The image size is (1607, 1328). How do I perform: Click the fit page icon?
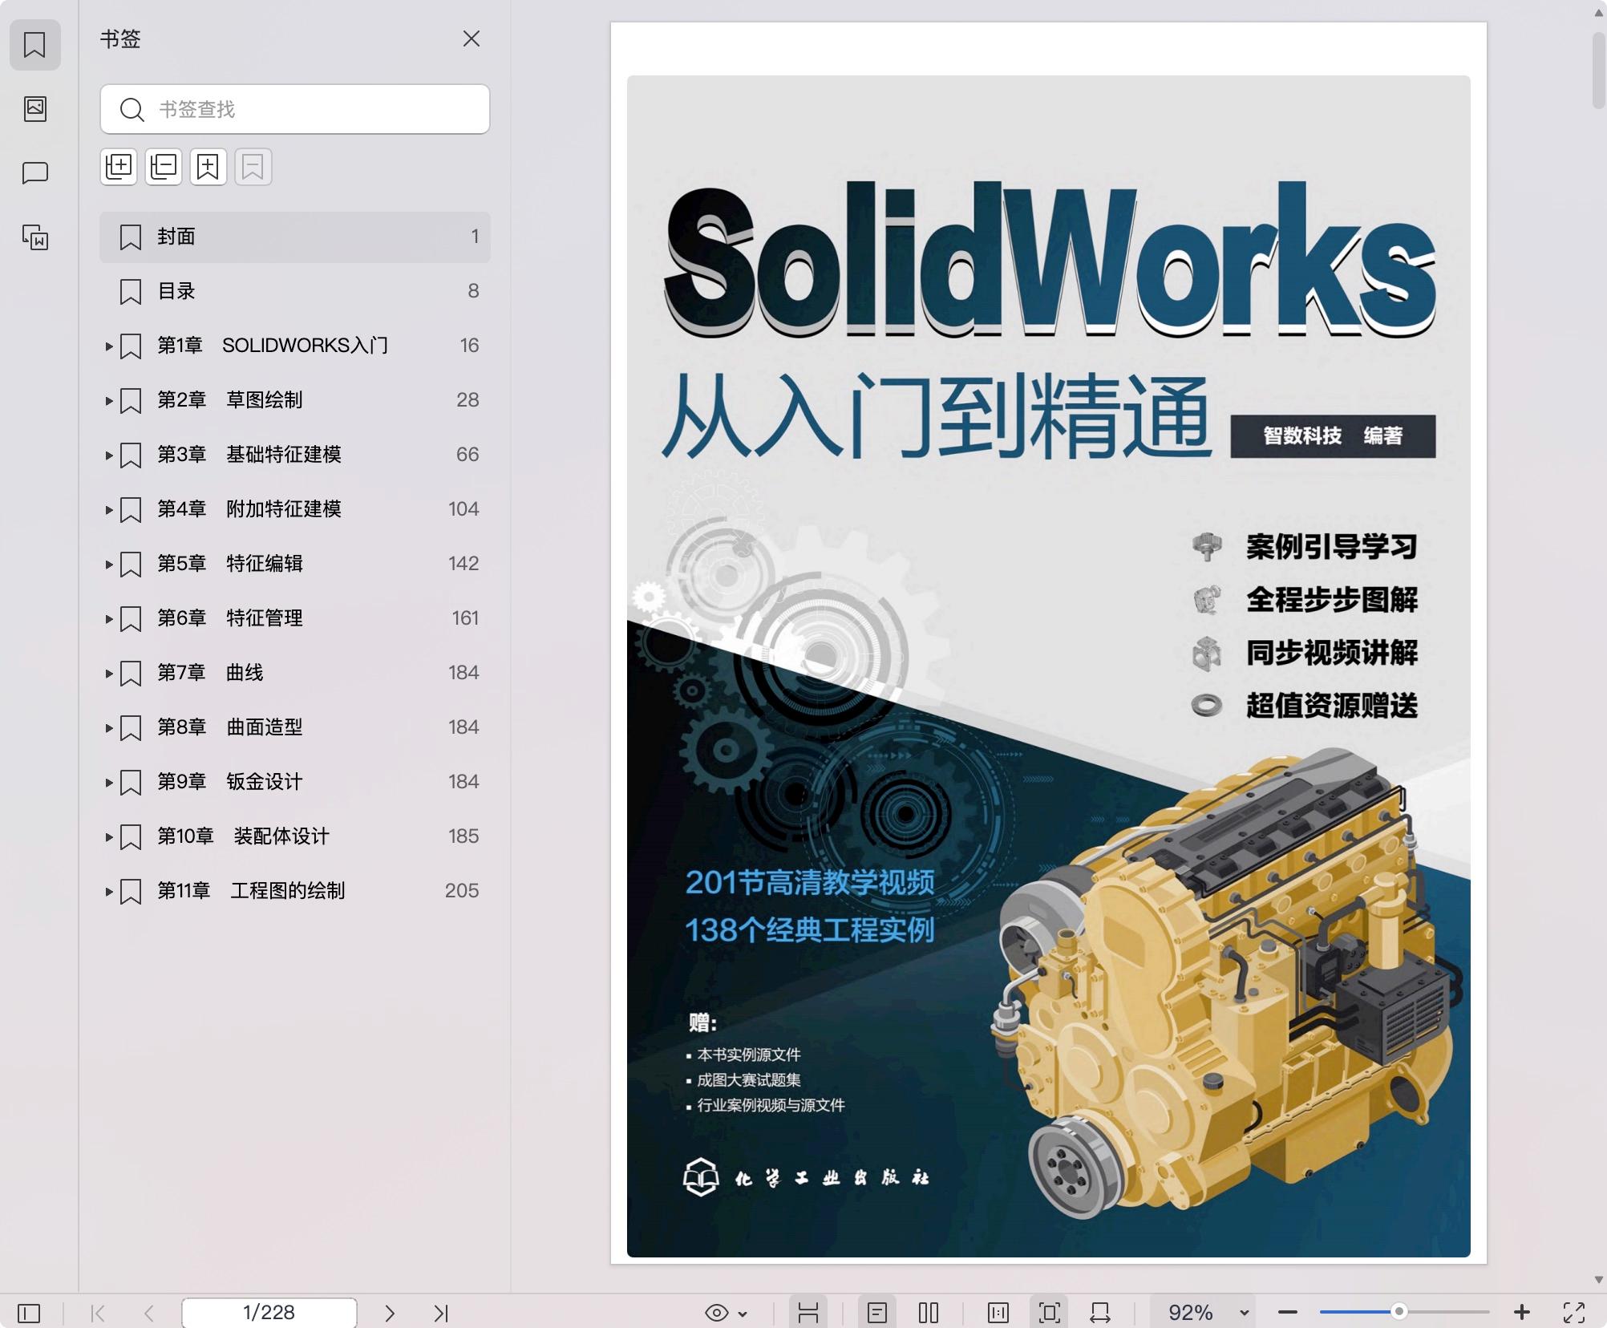coord(1049,1313)
